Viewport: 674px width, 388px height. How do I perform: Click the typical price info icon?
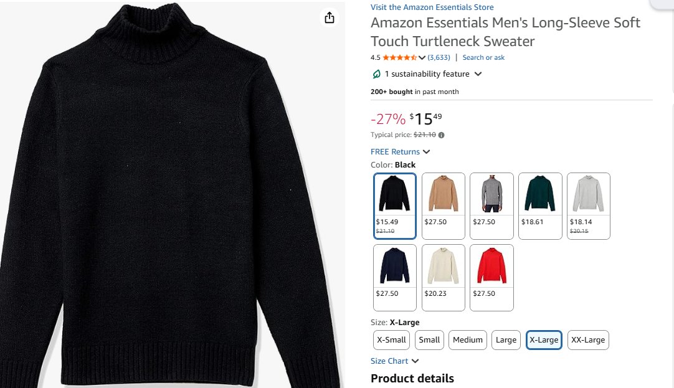click(x=442, y=135)
